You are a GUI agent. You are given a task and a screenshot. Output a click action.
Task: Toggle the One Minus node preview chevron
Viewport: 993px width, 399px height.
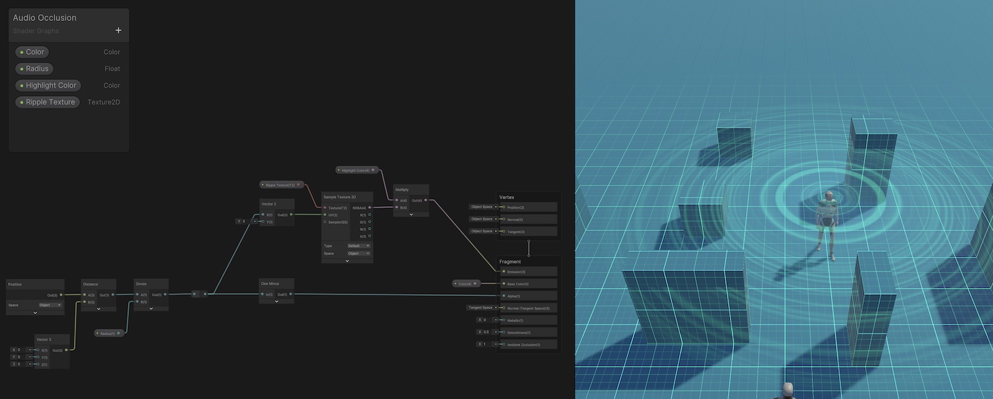click(x=276, y=302)
